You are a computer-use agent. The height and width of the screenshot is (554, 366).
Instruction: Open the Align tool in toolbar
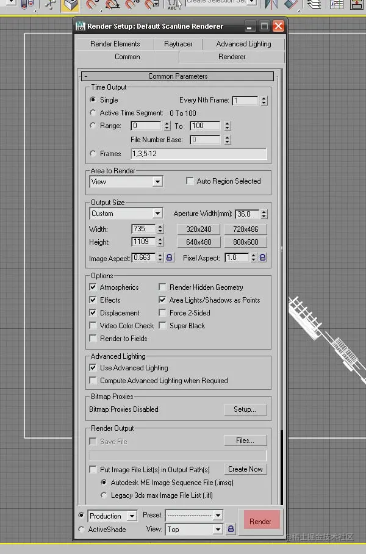point(292,5)
